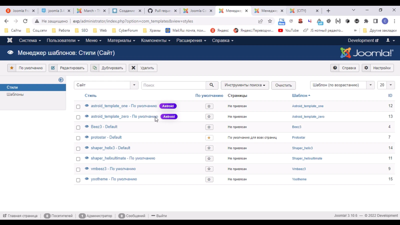Open the Joomla logo home icon in admin menu
This screenshot has width=400, height=225.
point(10,40)
